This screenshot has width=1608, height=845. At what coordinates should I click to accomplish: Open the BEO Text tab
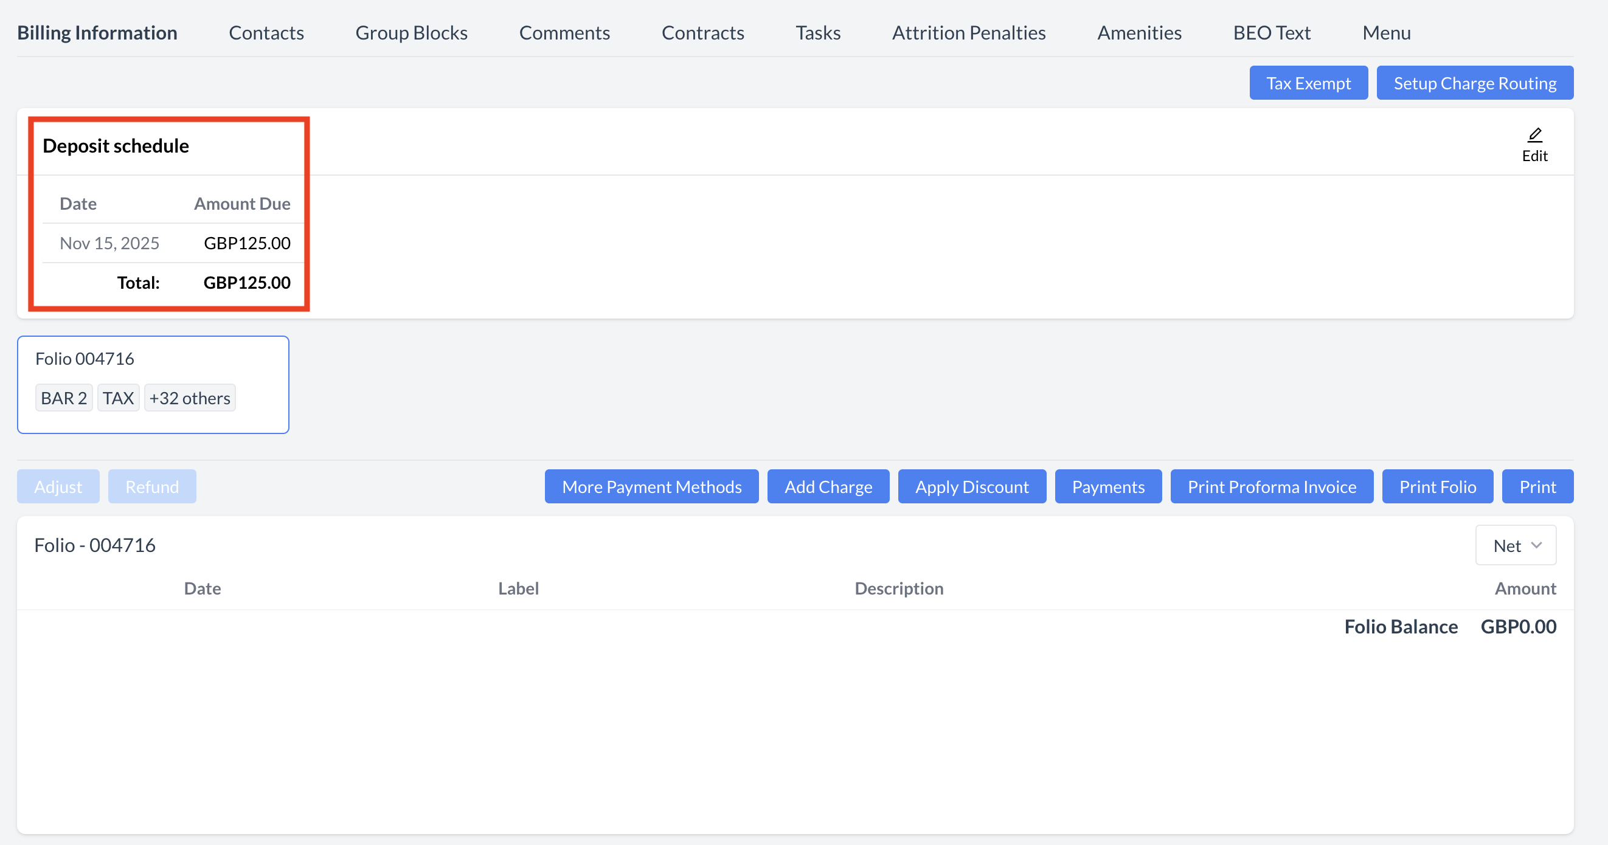pyautogui.click(x=1271, y=32)
